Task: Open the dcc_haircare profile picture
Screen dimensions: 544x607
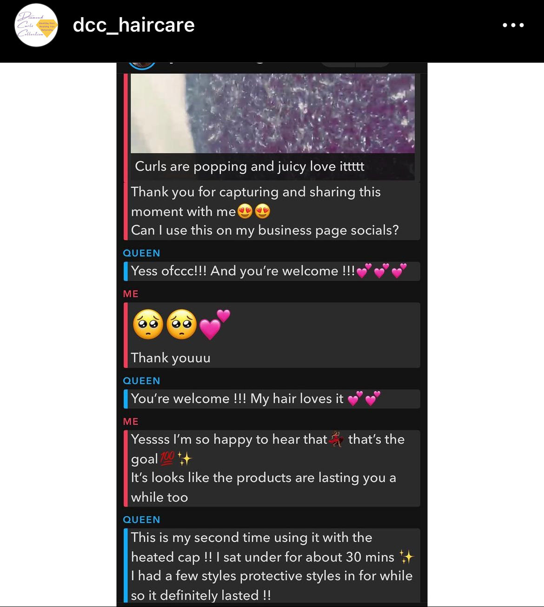Action: [x=36, y=25]
